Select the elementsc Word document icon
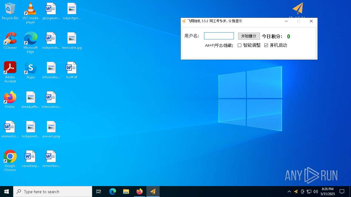 pos(10,129)
